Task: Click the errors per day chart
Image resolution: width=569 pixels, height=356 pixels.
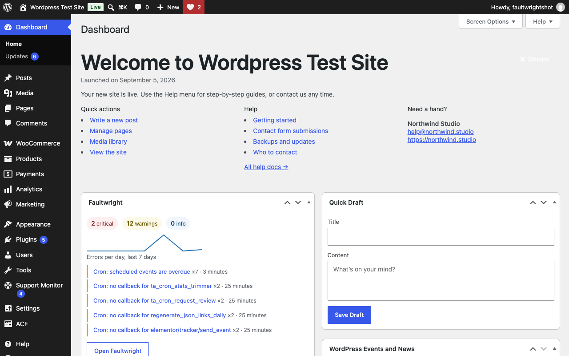Action: coord(144,243)
